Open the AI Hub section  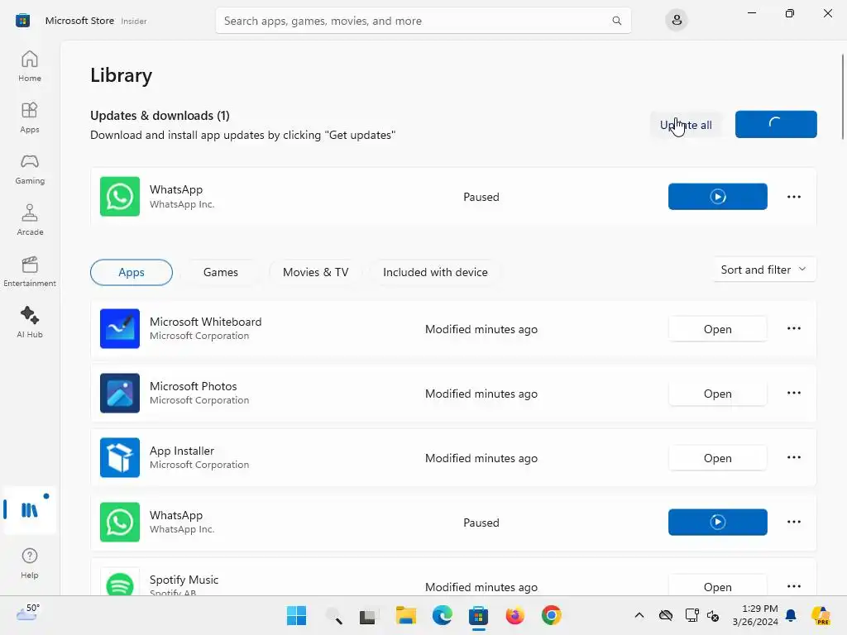30,323
